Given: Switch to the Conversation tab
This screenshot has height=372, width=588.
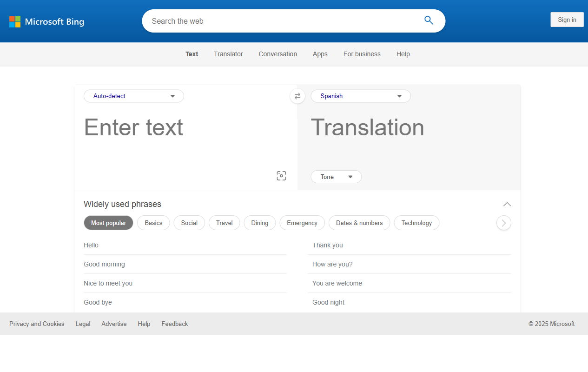Looking at the screenshot, I should click(277, 54).
